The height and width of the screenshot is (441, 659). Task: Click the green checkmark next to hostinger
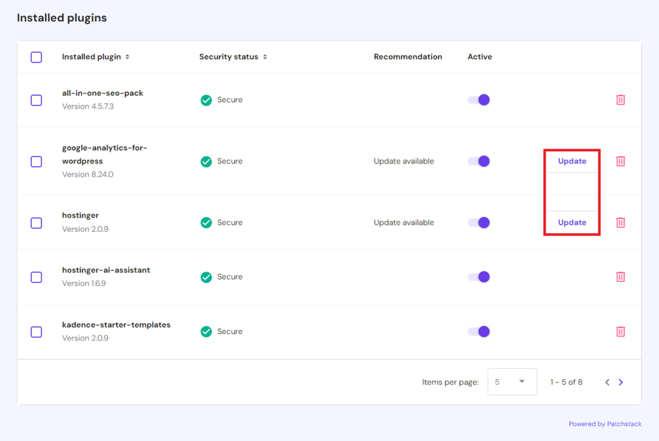(206, 222)
